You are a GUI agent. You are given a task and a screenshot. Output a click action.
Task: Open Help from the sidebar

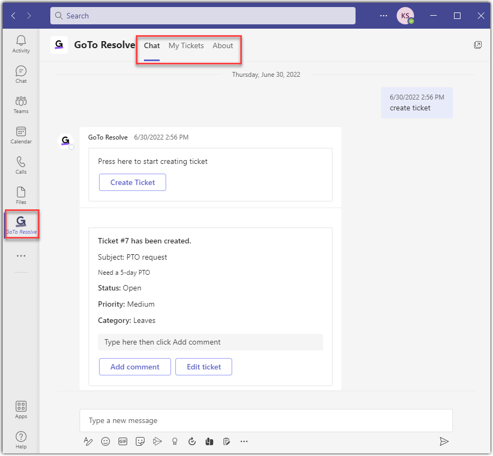(x=21, y=440)
